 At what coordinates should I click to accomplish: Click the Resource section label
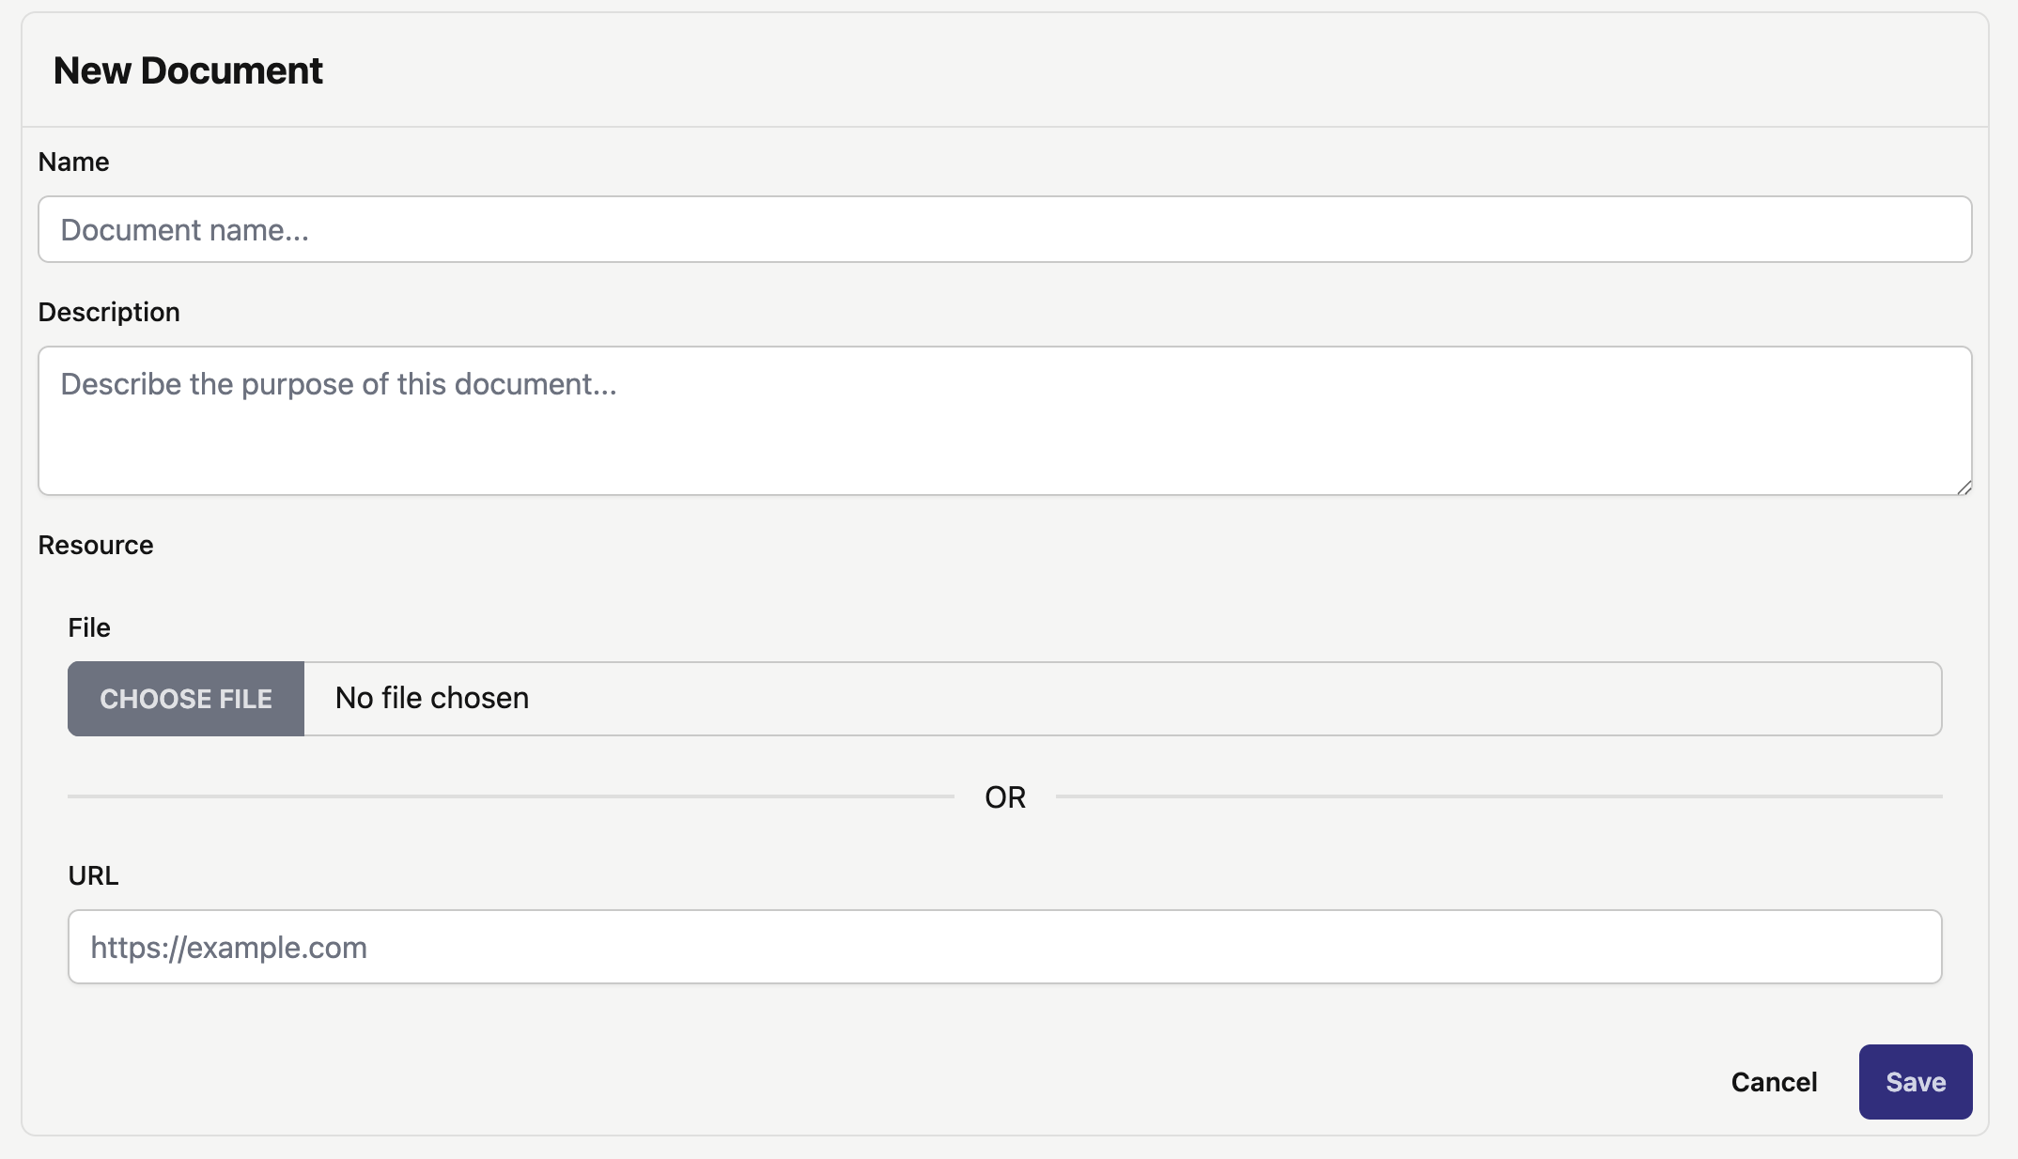(96, 545)
